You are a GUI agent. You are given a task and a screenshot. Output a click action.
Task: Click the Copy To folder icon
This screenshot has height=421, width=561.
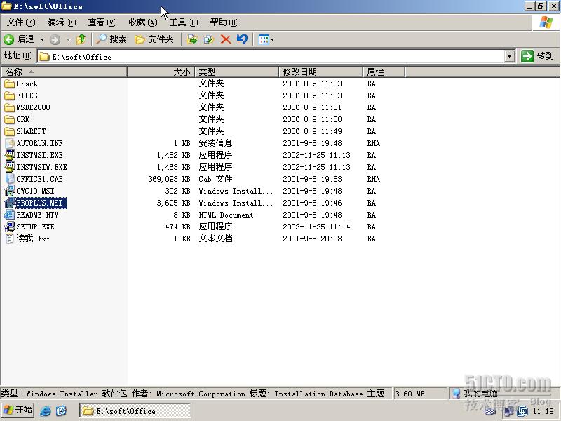coord(208,39)
